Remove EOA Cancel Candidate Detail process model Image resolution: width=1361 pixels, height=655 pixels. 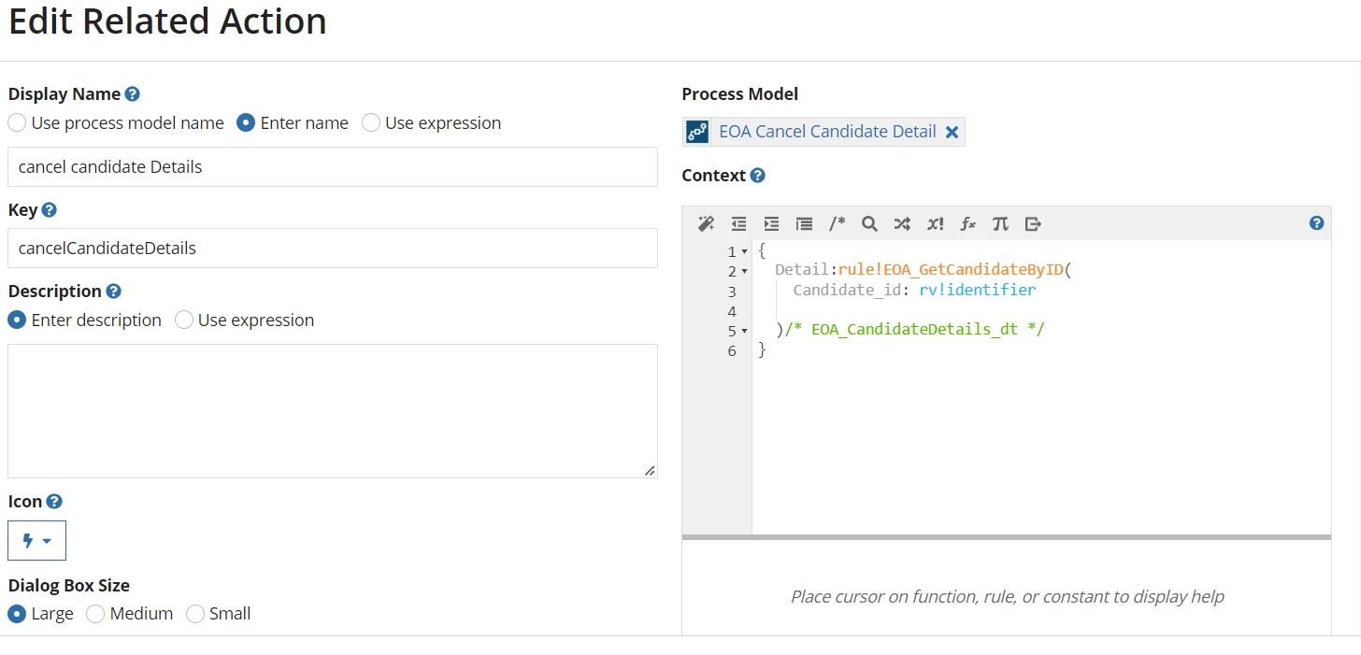click(x=952, y=133)
